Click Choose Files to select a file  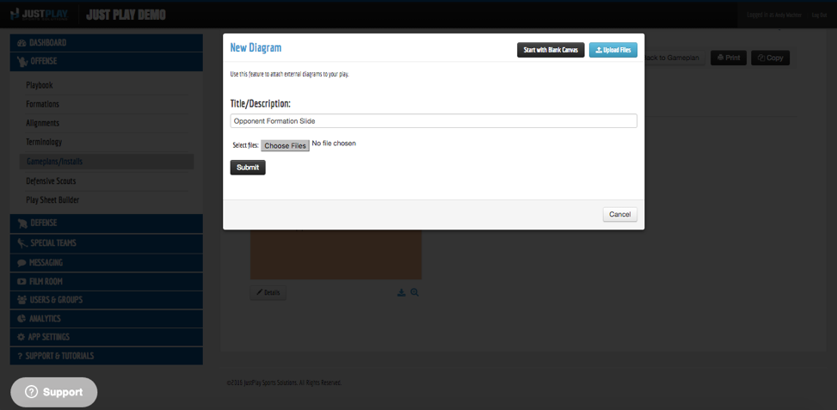tap(285, 145)
